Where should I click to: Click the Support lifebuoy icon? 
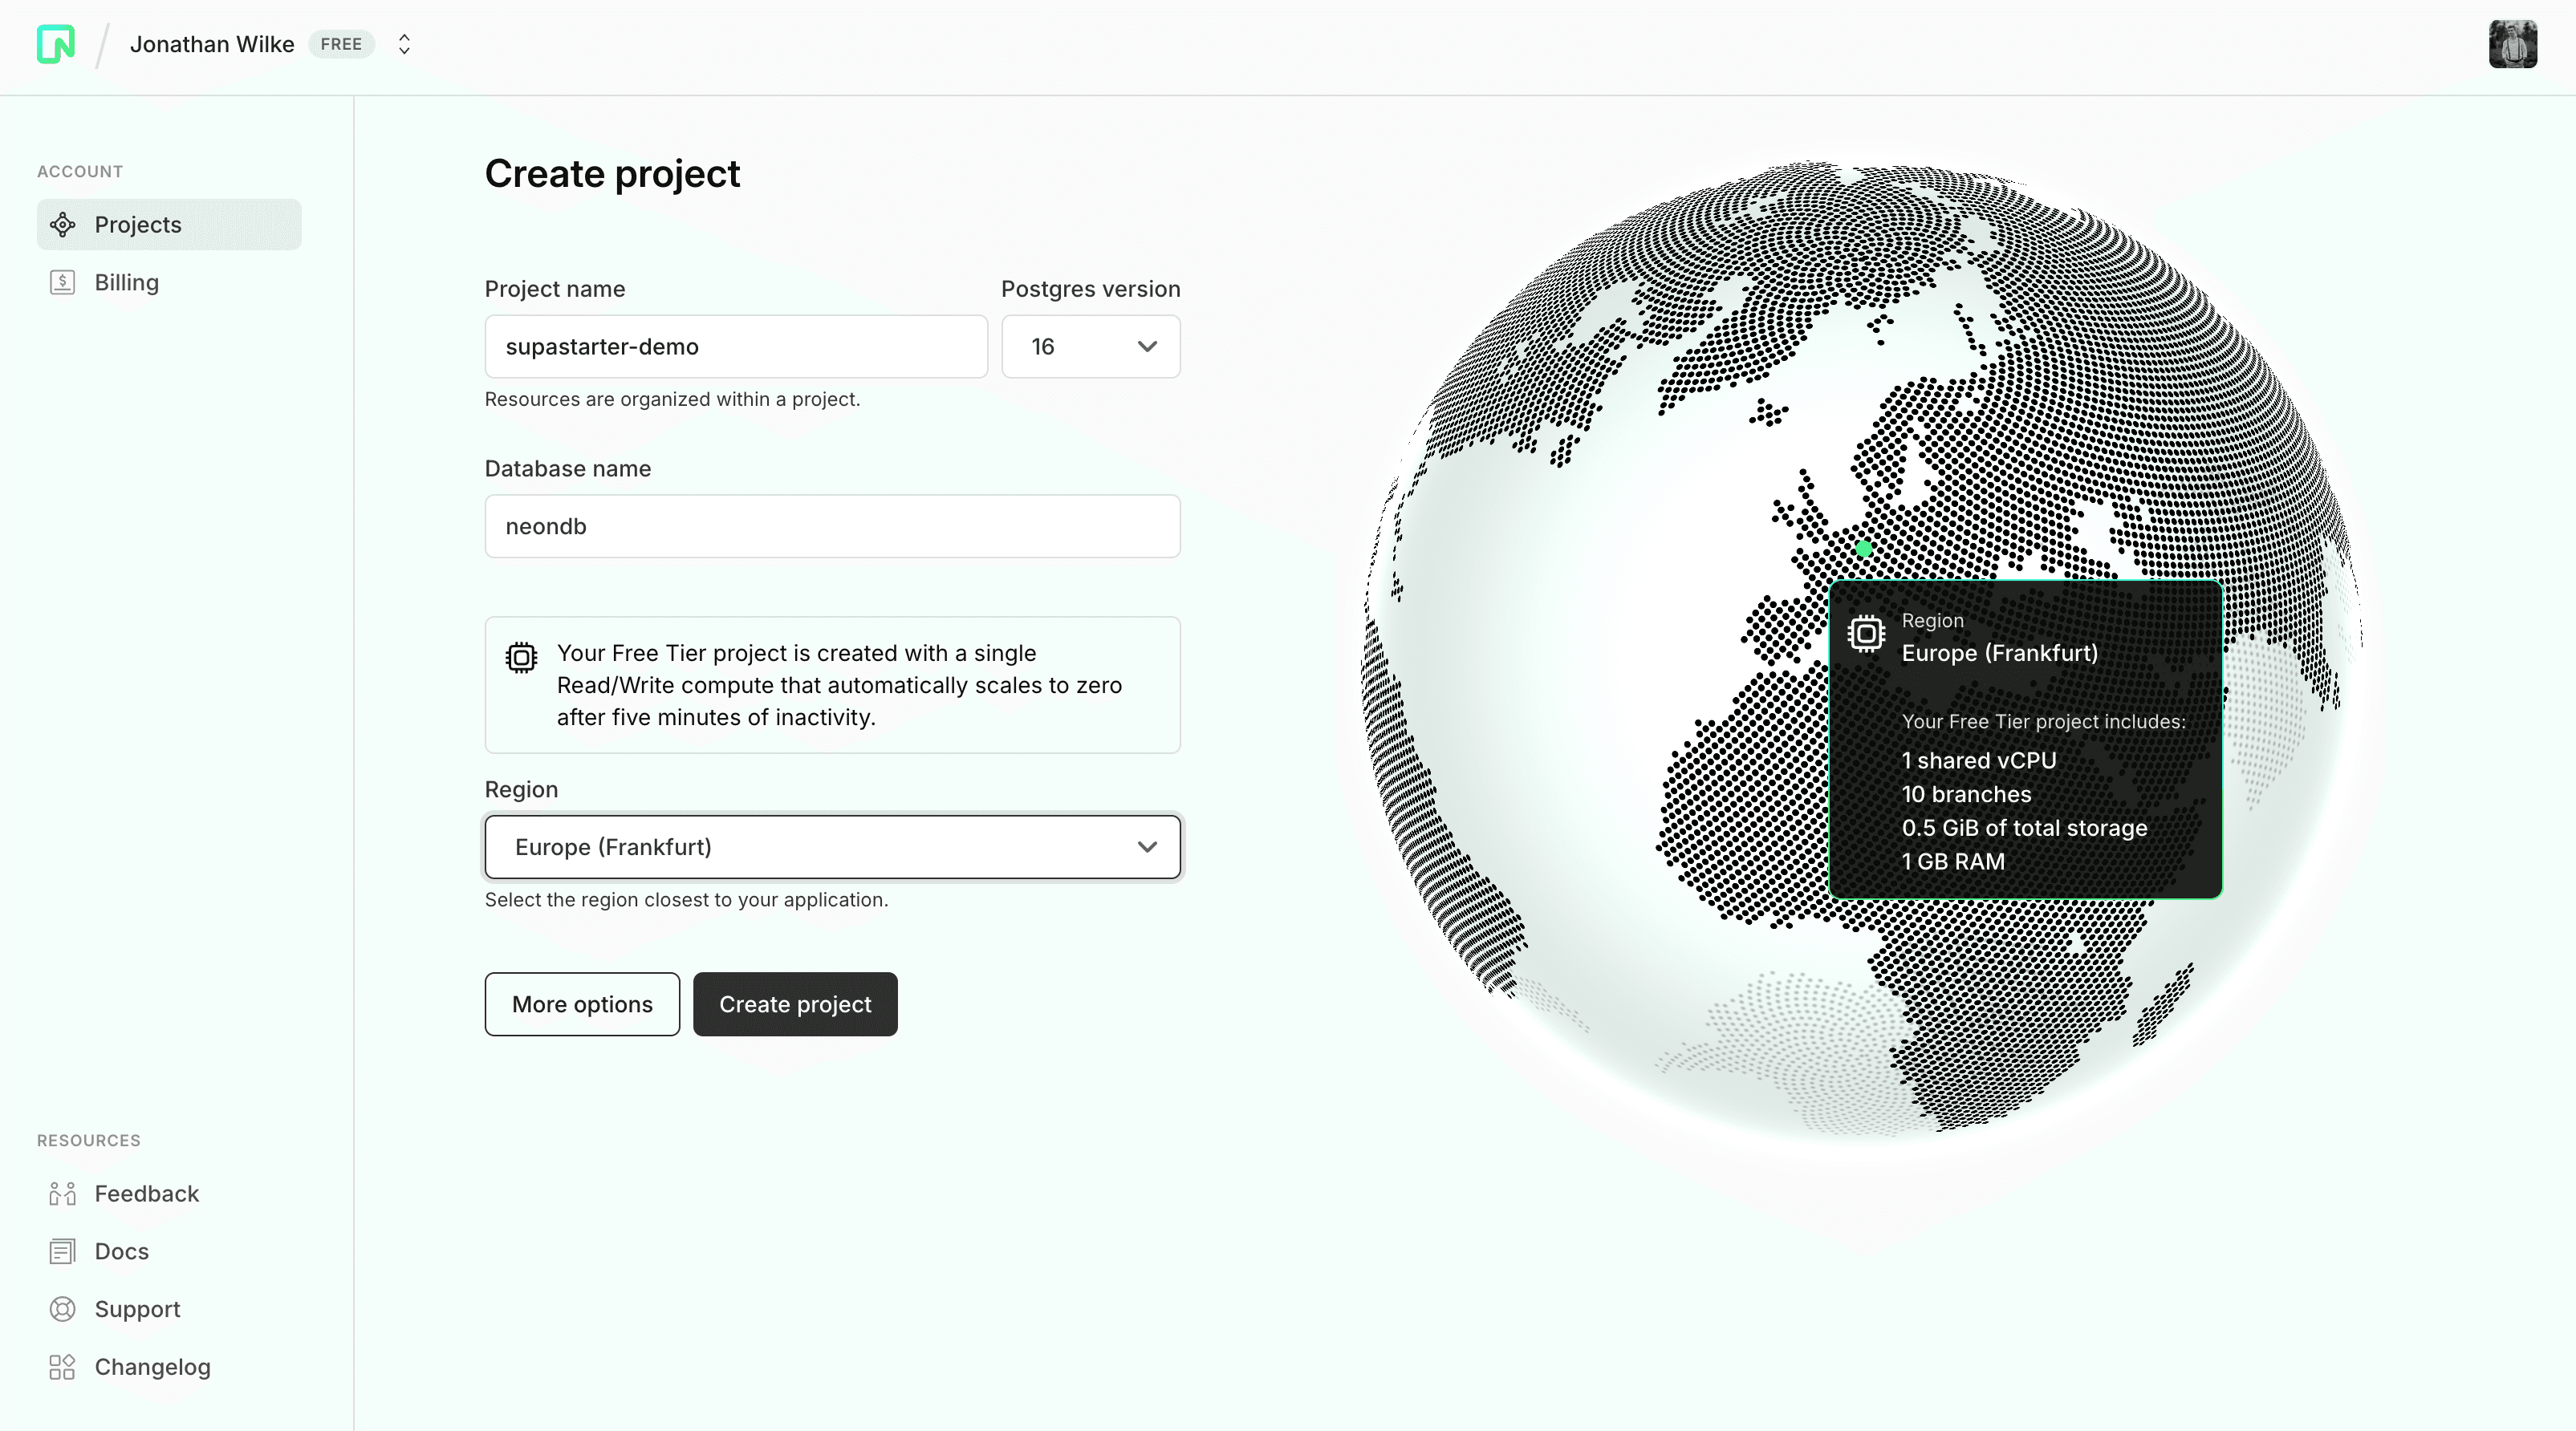pos(62,1309)
